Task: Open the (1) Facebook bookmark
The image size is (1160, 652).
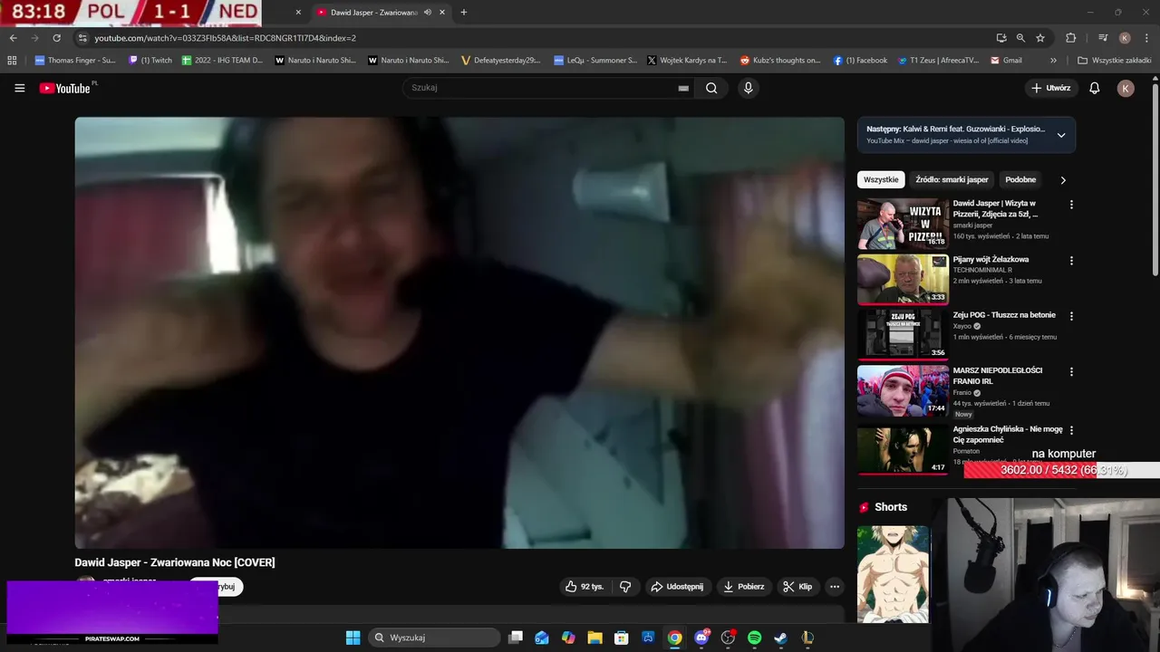Action: click(x=860, y=61)
